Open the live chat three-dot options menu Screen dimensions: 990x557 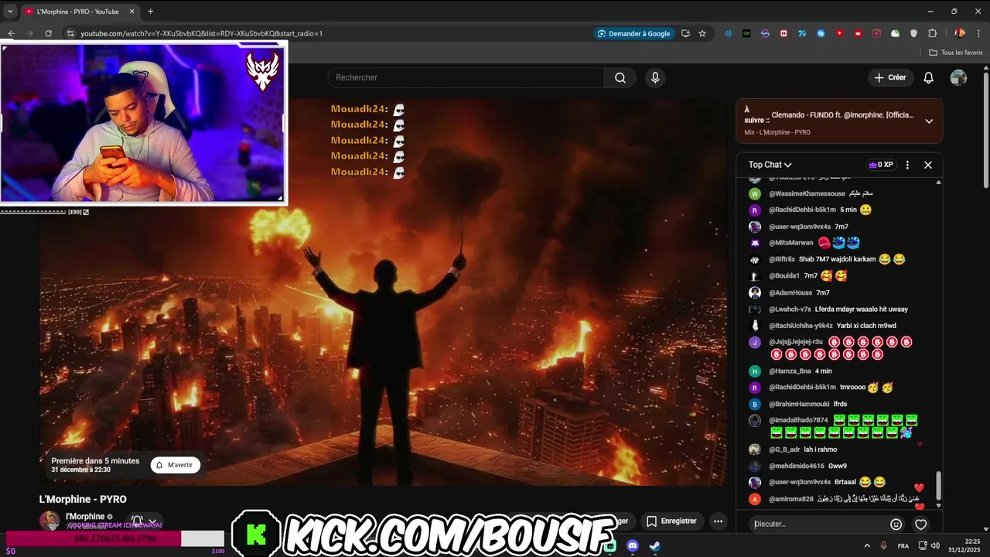[907, 165]
